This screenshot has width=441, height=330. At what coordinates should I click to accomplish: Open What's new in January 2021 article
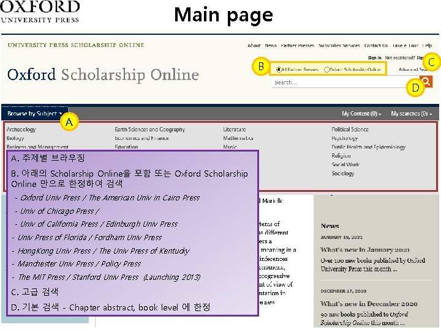(x=365, y=250)
